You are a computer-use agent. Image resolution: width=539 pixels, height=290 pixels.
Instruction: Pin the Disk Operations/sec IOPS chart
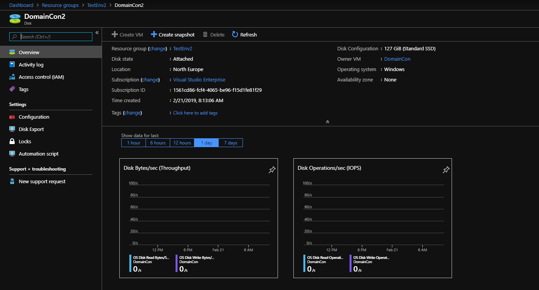pyautogui.click(x=446, y=170)
